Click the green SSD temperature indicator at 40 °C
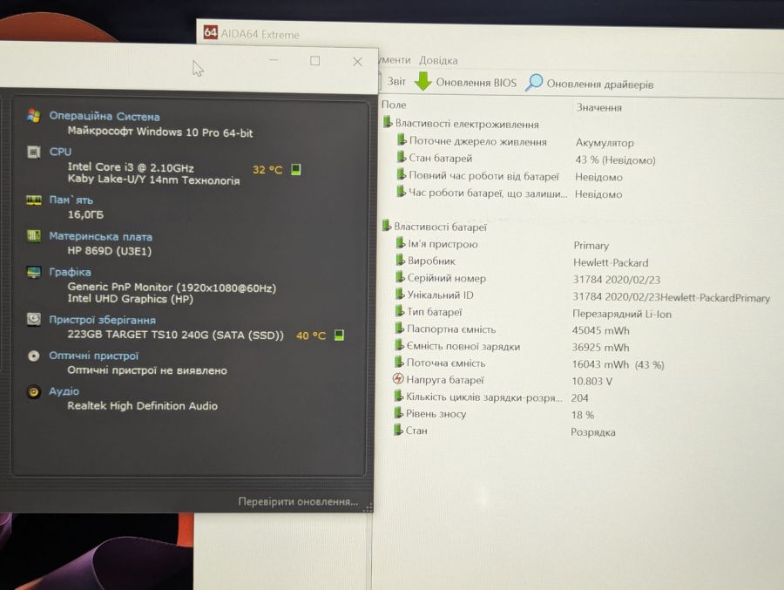 (339, 335)
